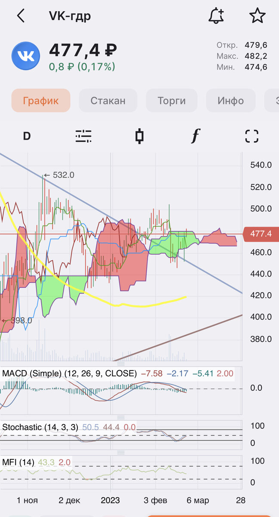279x517 pixels.
Task: Tap the 540.0 price axis label
Action: pyautogui.click(x=261, y=165)
